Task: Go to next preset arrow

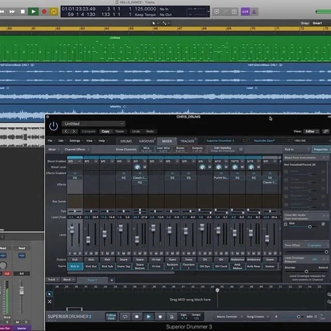Action: (73, 131)
